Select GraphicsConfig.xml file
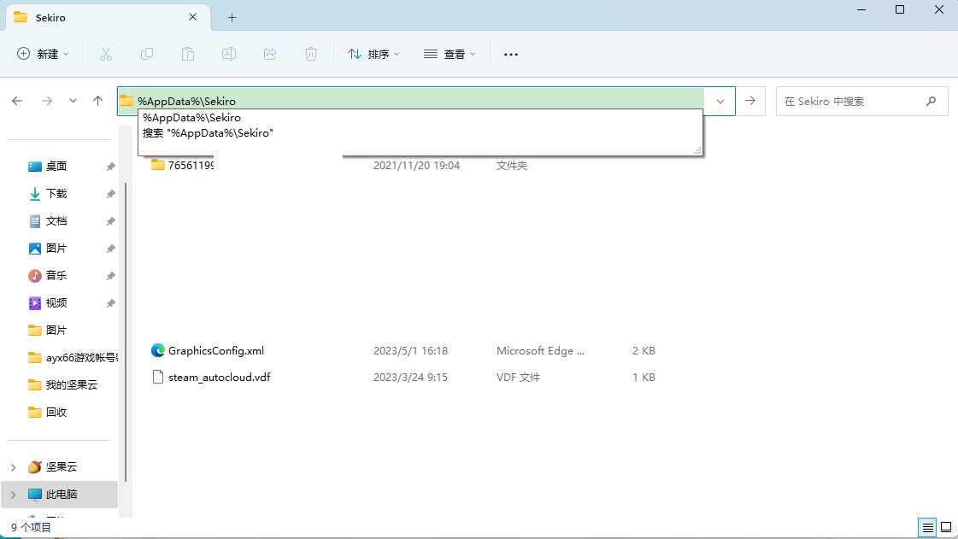Image resolution: width=958 pixels, height=539 pixels. pyautogui.click(x=215, y=350)
